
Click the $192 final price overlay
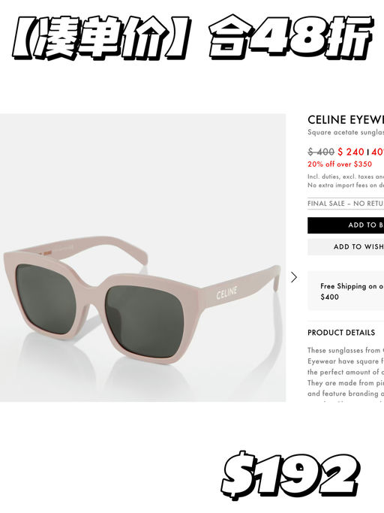[x=290, y=475]
